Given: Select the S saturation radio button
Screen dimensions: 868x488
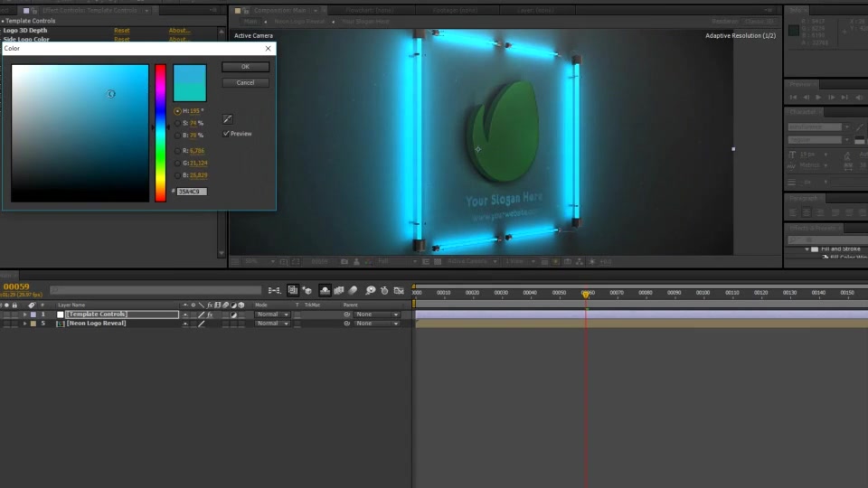Looking at the screenshot, I should coord(177,124).
